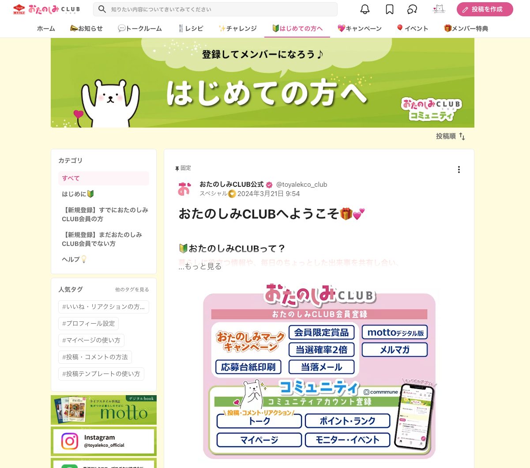The width and height of the screenshot is (530, 468).
Task: Click the カテゴリ heading
Action: pyautogui.click(x=70, y=160)
